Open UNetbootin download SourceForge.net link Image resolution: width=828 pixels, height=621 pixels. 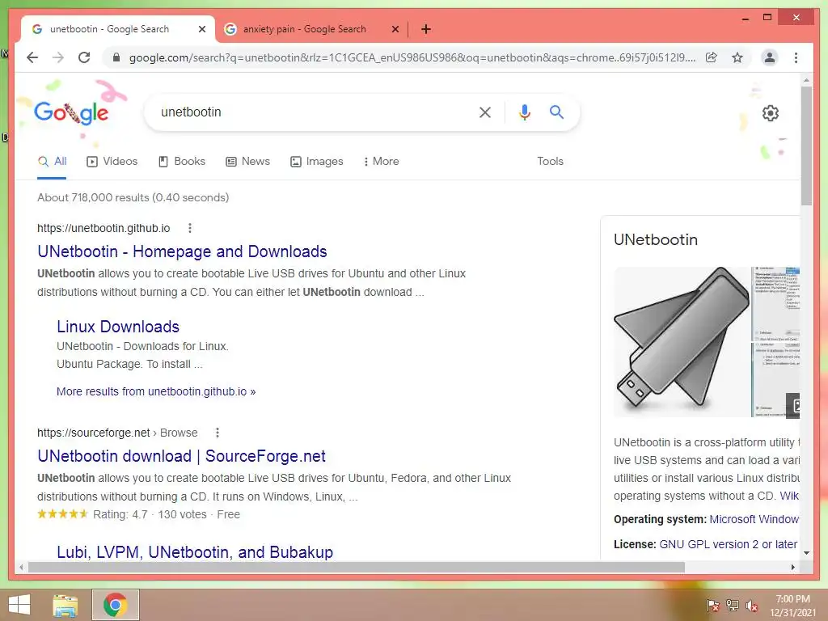tap(182, 456)
